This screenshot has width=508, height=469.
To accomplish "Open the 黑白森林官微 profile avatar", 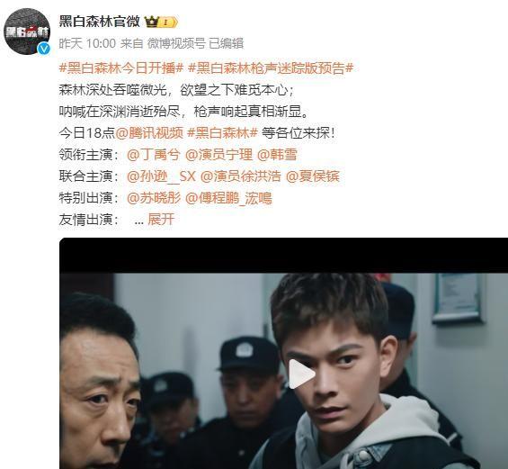I will pos(27,32).
